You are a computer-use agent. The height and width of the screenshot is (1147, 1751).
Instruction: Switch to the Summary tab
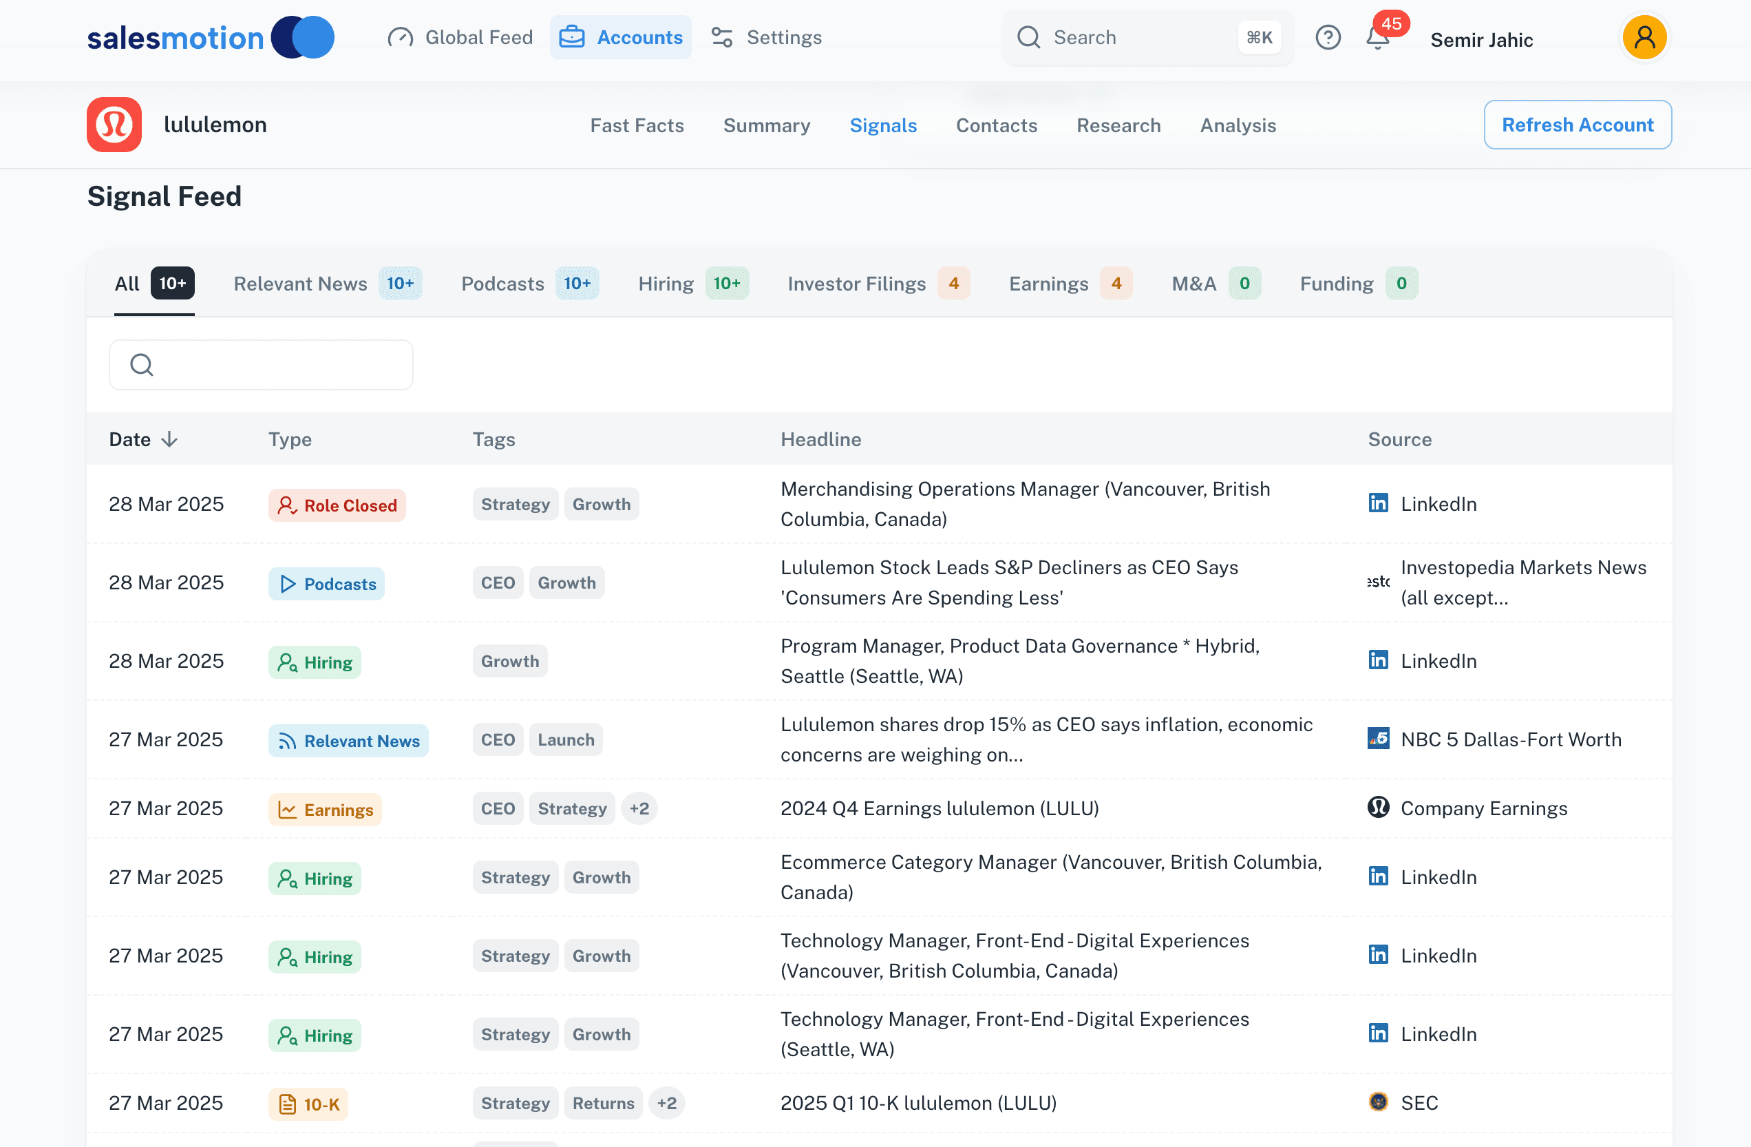pos(766,125)
